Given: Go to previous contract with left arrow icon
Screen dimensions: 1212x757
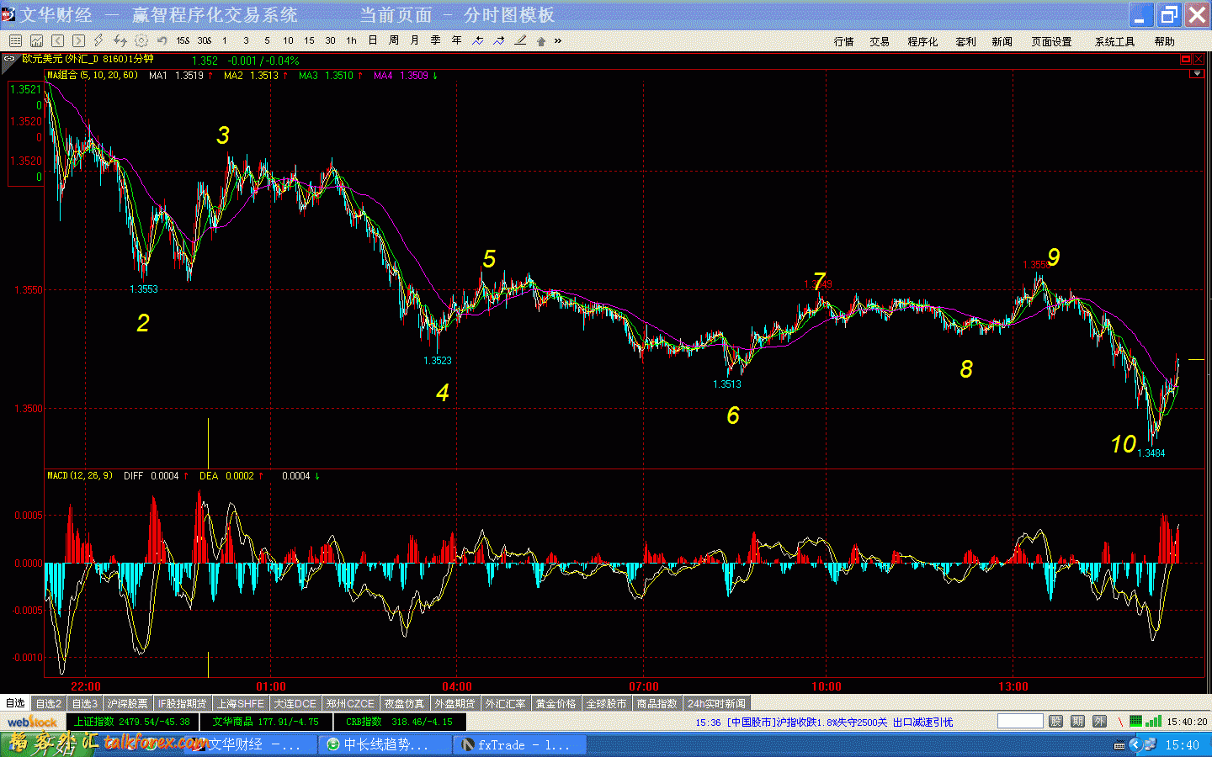Looking at the screenshot, I should (x=57, y=40).
